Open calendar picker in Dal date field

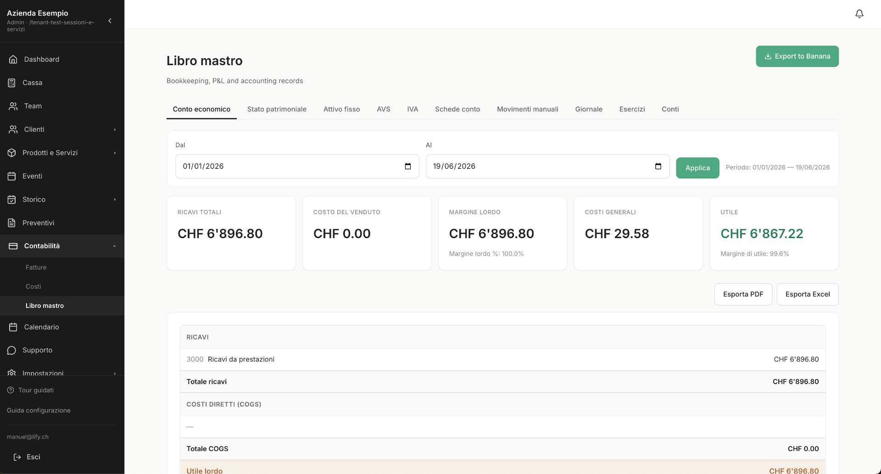(408, 166)
